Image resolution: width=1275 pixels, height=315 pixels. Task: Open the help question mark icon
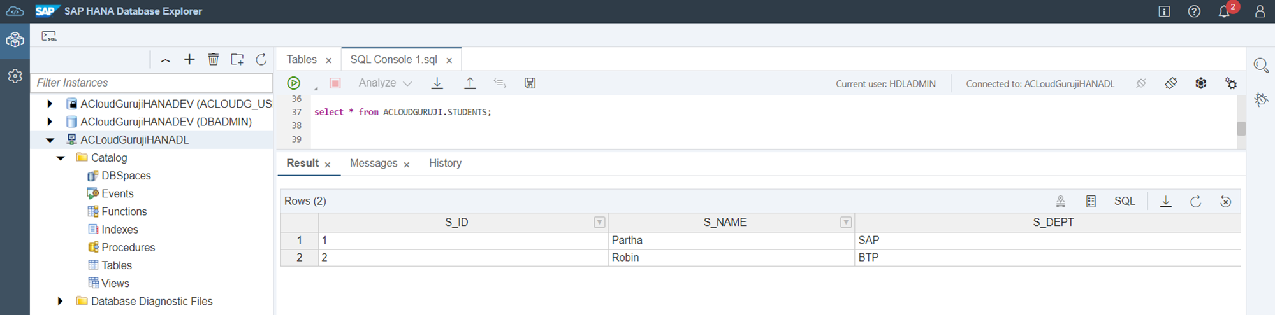point(1194,11)
